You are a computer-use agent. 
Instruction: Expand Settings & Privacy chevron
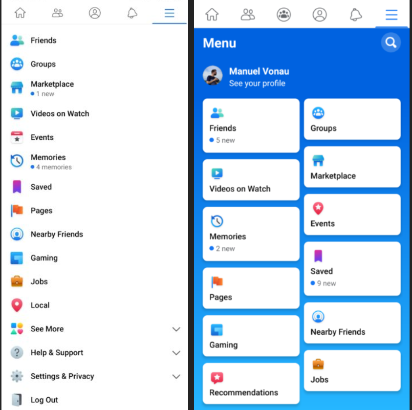click(x=176, y=376)
